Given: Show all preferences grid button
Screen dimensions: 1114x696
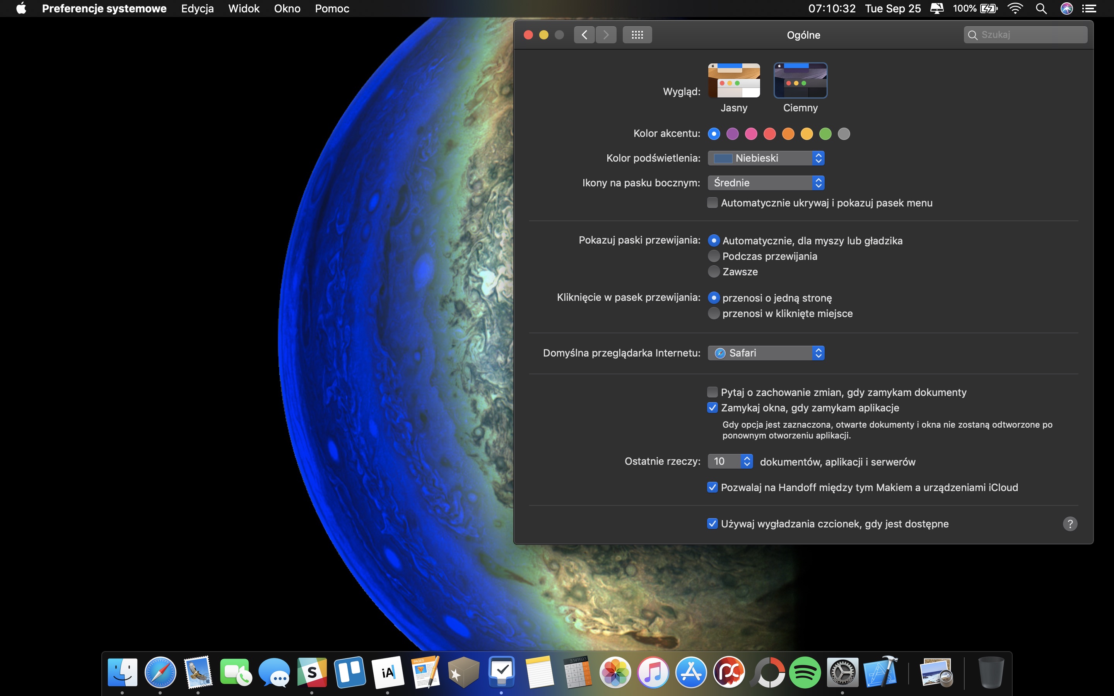Looking at the screenshot, I should 637,34.
